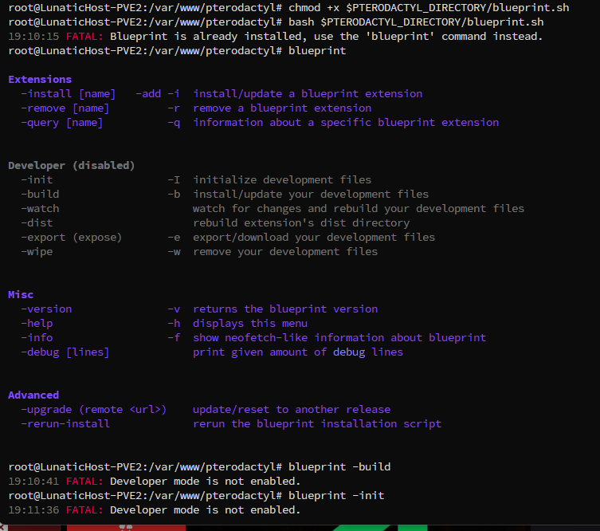Click '-init' in the Developer list
The image size is (600, 531).
coord(37,180)
